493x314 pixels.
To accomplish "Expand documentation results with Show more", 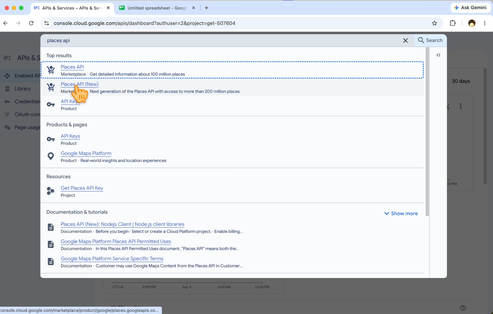I will point(401,213).
